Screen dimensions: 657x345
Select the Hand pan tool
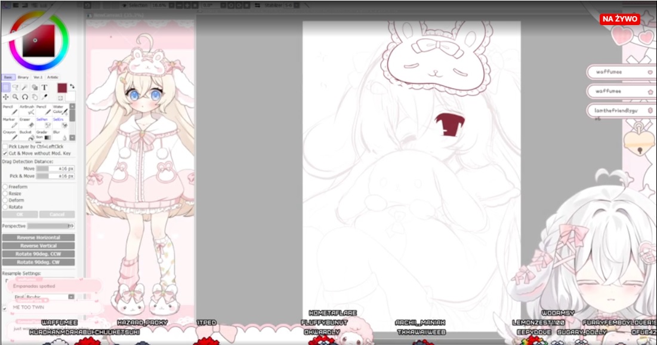click(35, 97)
